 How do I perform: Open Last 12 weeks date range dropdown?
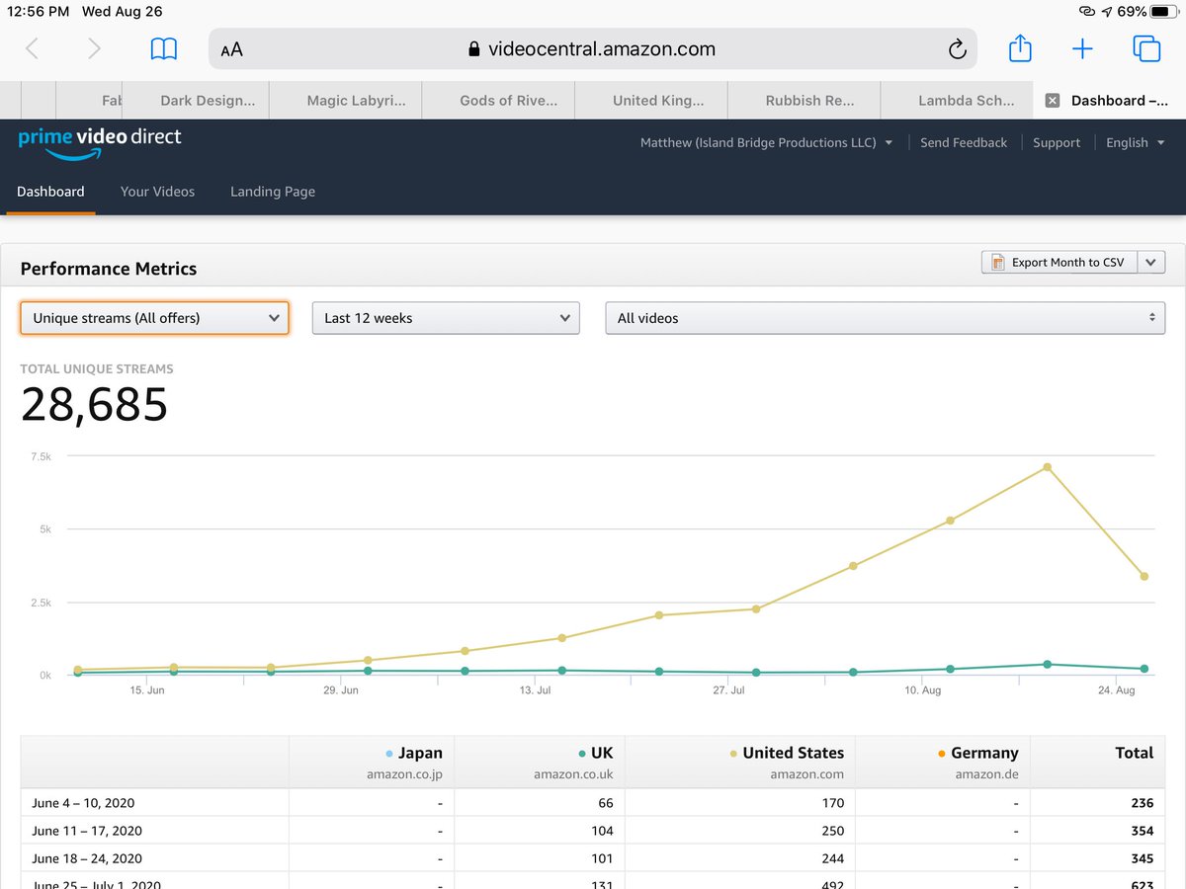[446, 318]
